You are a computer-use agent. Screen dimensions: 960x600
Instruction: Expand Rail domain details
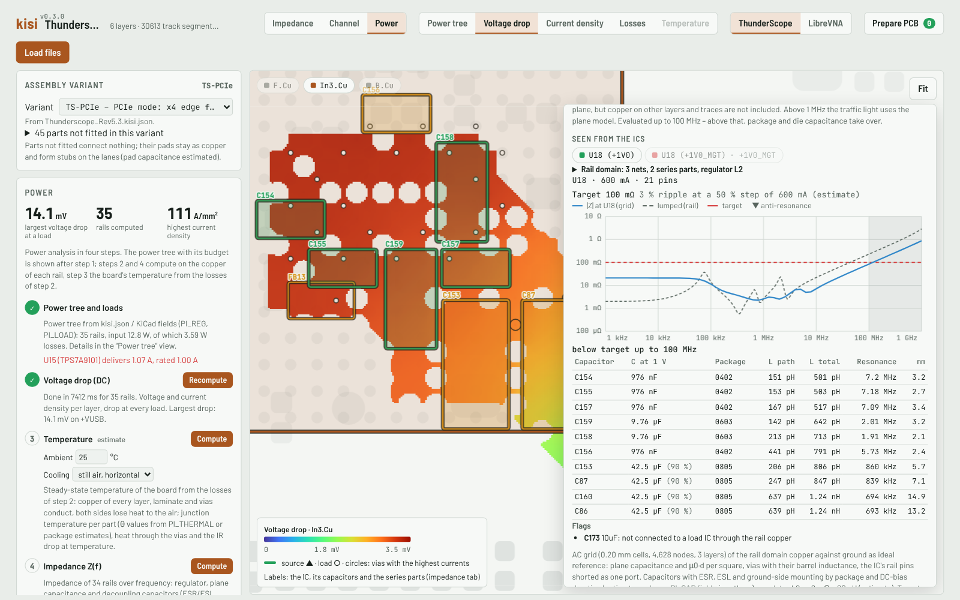coord(658,170)
